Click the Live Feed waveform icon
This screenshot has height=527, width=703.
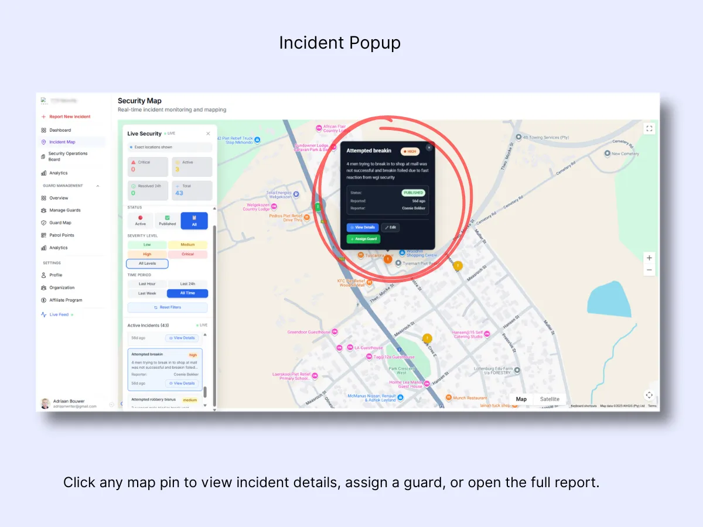pyautogui.click(x=45, y=314)
